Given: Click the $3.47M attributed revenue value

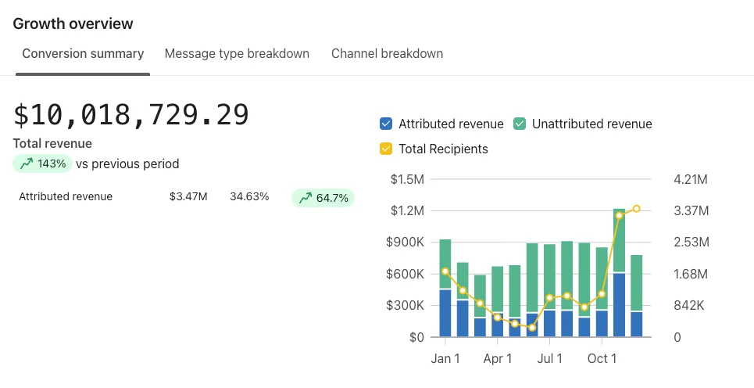Looking at the screenshot, I should [188, 196].
